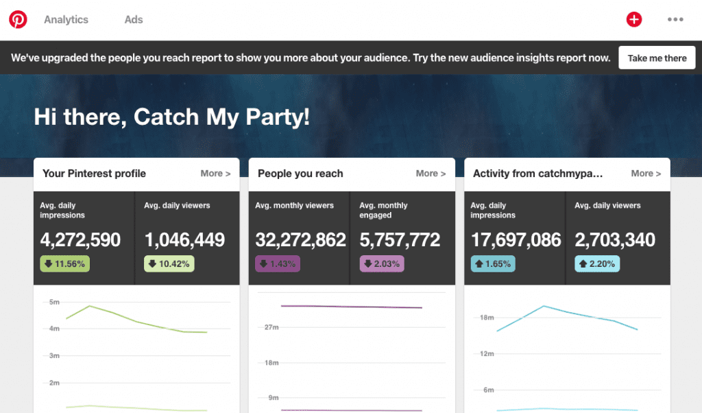702x413 pixels.
Task: Click the red plus create icon
Action: coord(634,19)
